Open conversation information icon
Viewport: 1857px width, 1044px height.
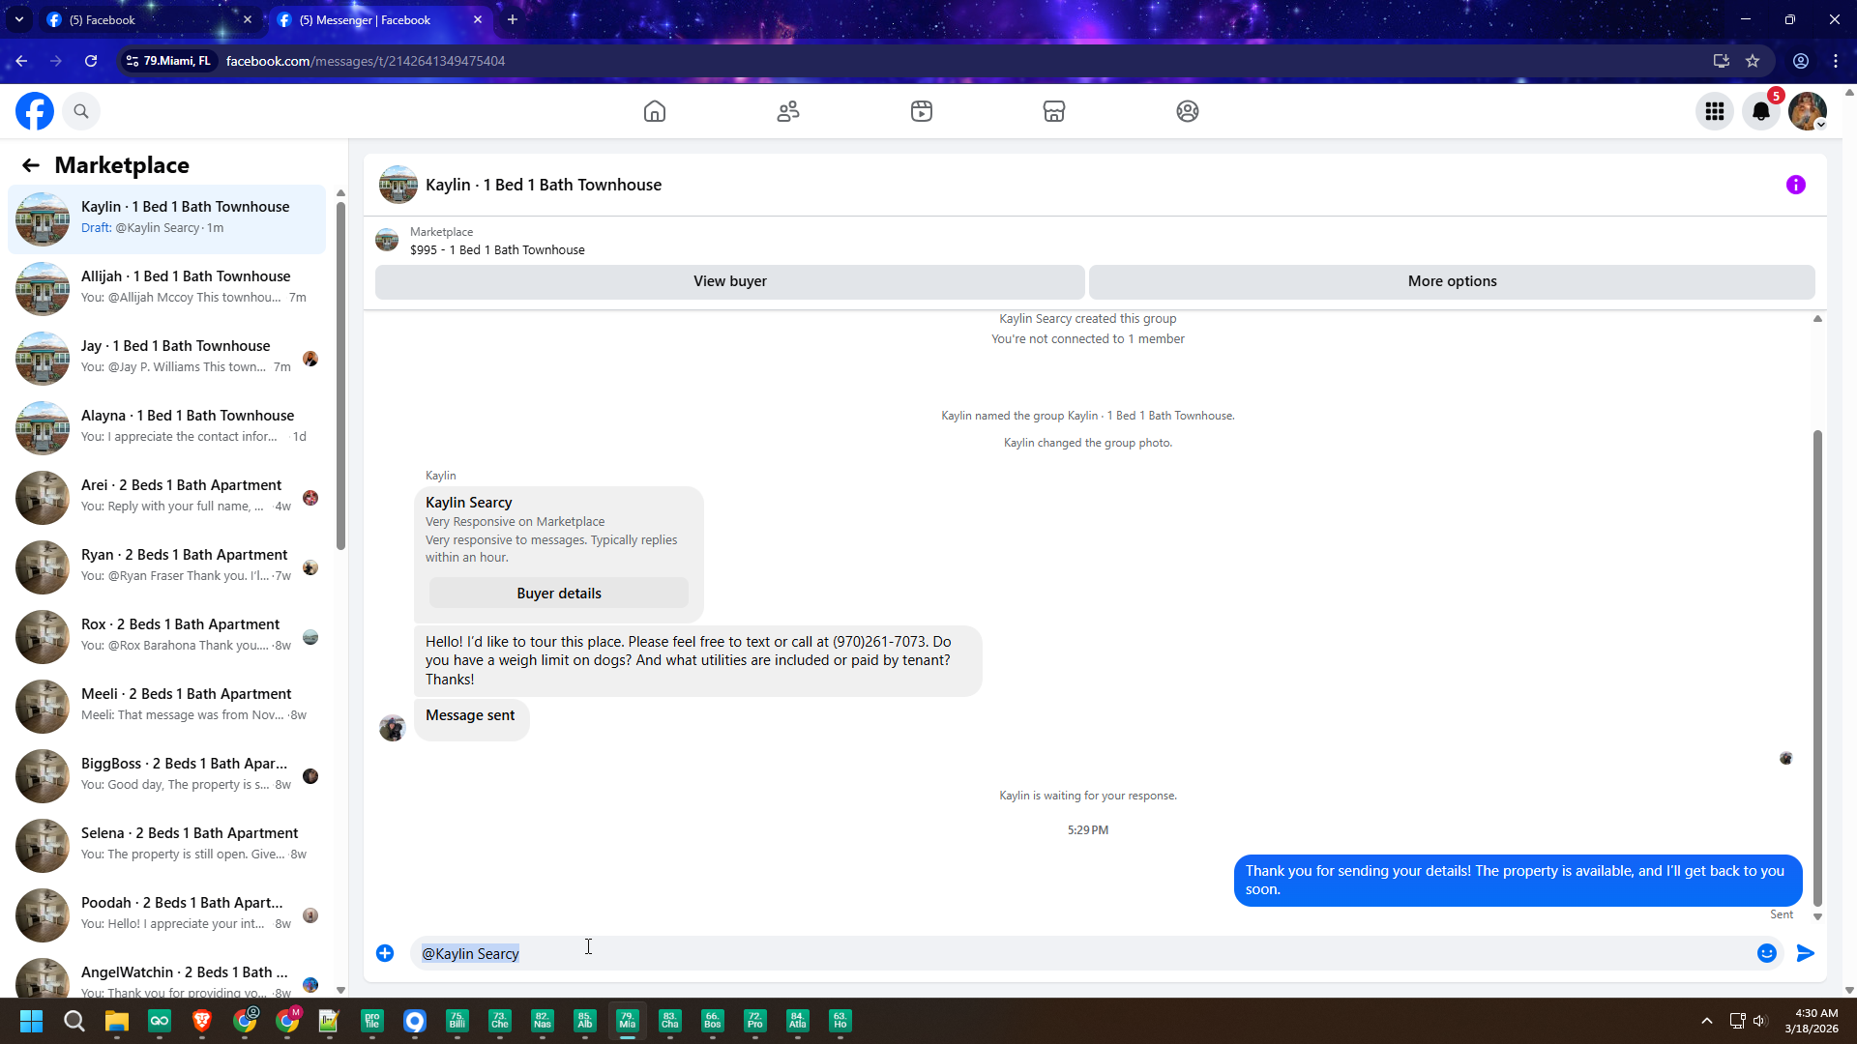[1796, 185]
